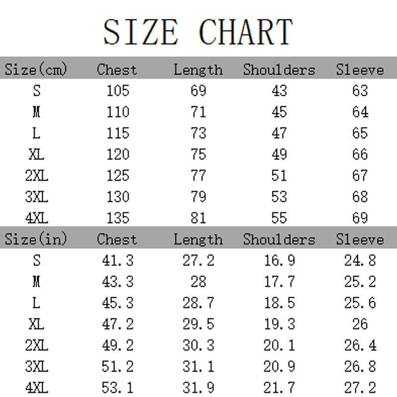397x397 pixels.
Task: Click the Length header in inches table
Action: (x=198, y=239)
